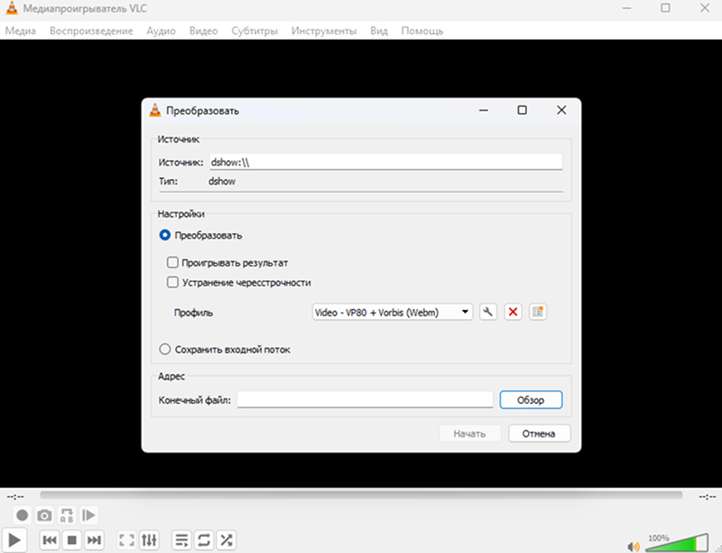
Task: Click the Источник input field with dshow:\\
Action: pos(386,162)
